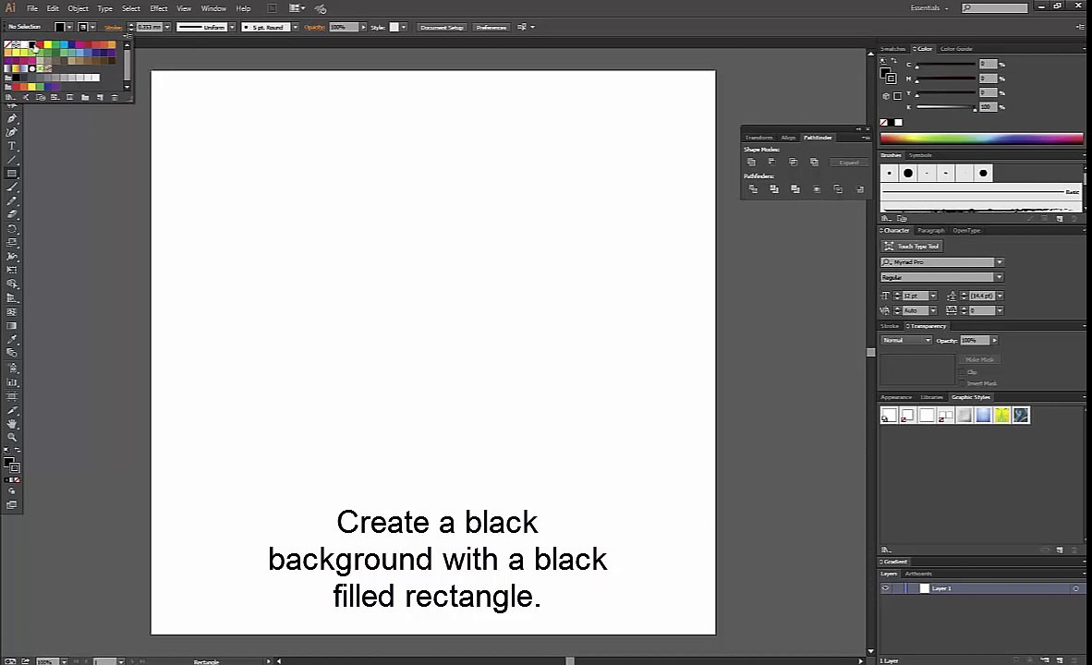Select the Gradient tool
The image size is (1092, 665).
pyautogui.click(x=12, y=326)
